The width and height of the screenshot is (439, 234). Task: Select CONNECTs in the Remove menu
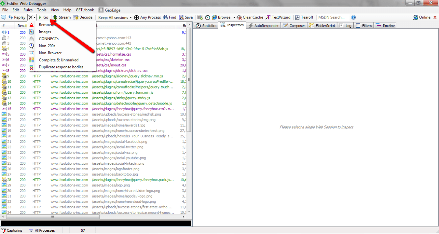pos(63,39)
